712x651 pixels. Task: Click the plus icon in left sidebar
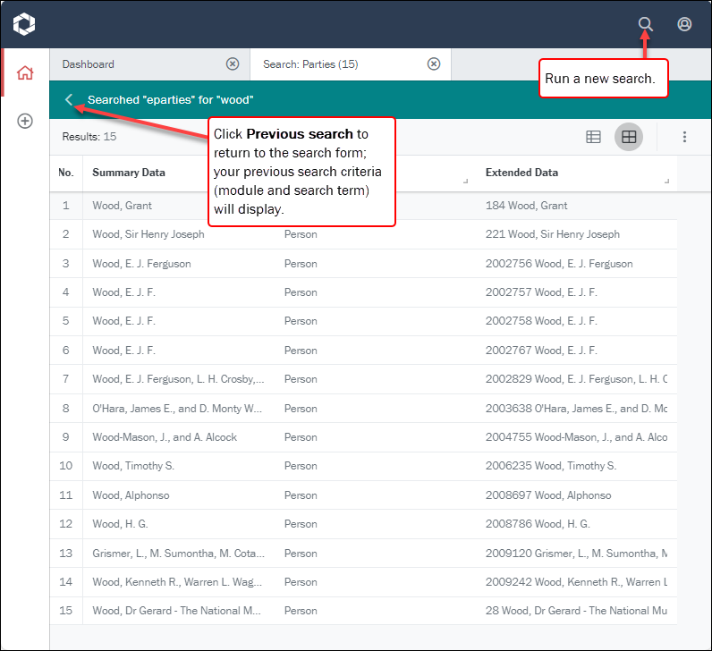(x=25, y=121)
